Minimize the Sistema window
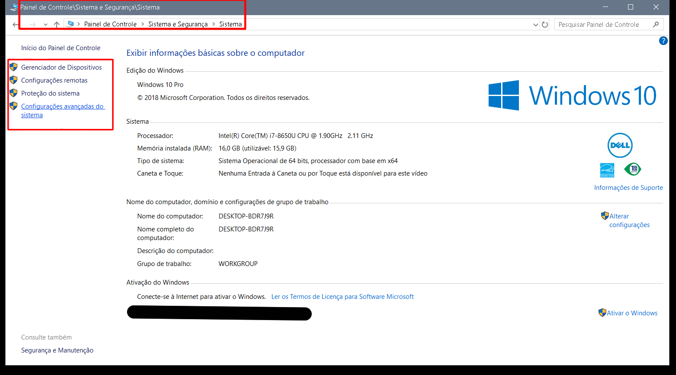The height and width of the screenshot is (375, 676). [605, 7]
